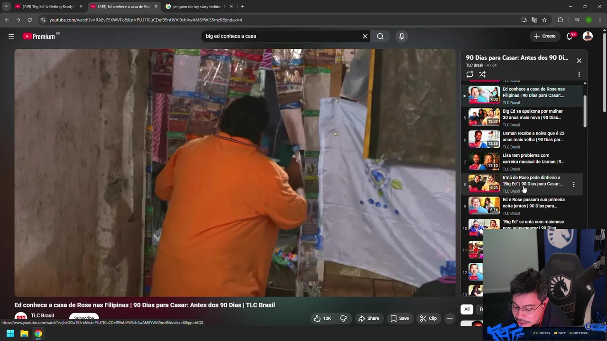
Task: Switch to pinguim do toy story tab
Action: click(x=199, y=7)
